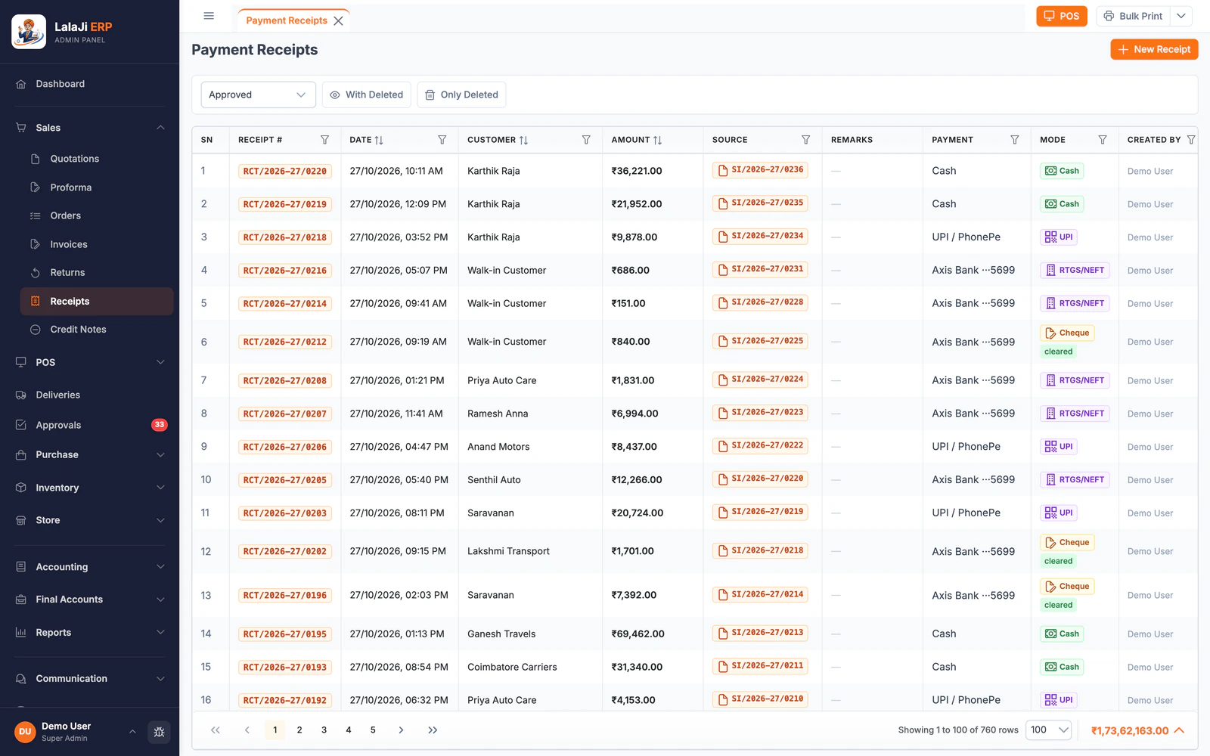Toggle Only Deleted receipts view

tap(461, 94)
